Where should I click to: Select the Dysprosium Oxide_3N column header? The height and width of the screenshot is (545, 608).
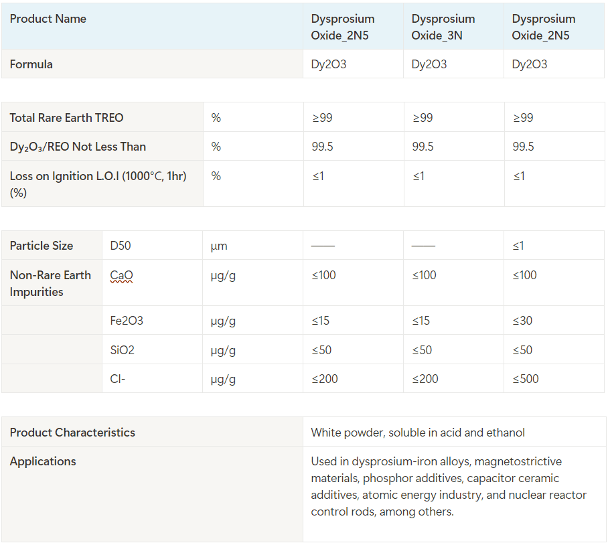443,27
